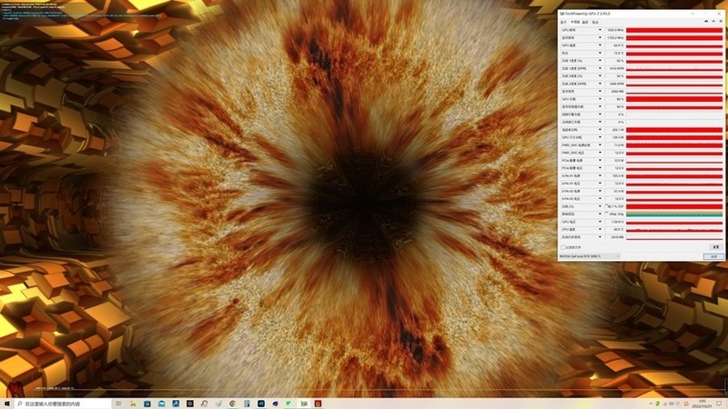Image resolution: width=728 pixels, height=409 pixels.
Task: Open the 验证 validation tab
Action: (x=595, y=22)
